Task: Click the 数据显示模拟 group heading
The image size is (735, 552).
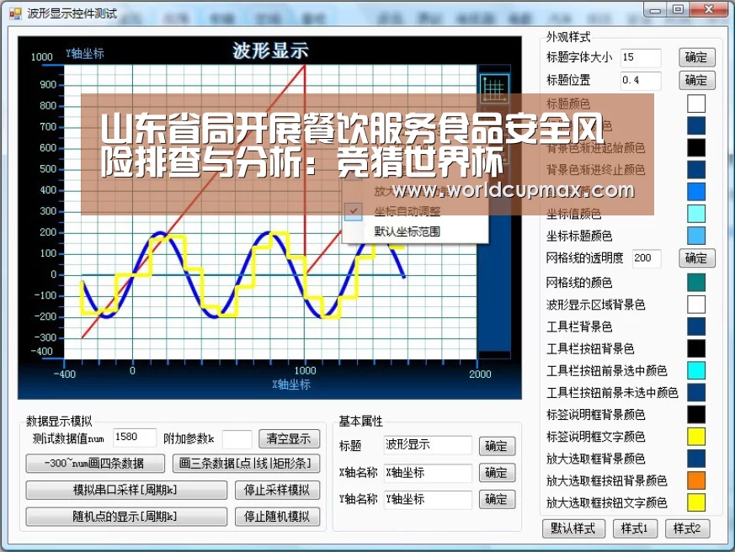Action: [59, 421]
